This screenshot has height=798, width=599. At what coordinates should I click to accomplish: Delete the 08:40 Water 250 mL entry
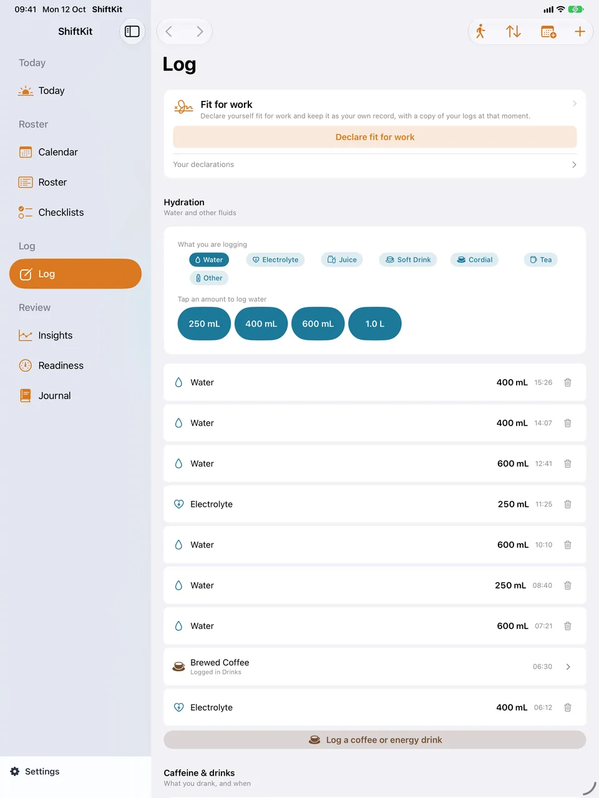[x=568, y=585]
